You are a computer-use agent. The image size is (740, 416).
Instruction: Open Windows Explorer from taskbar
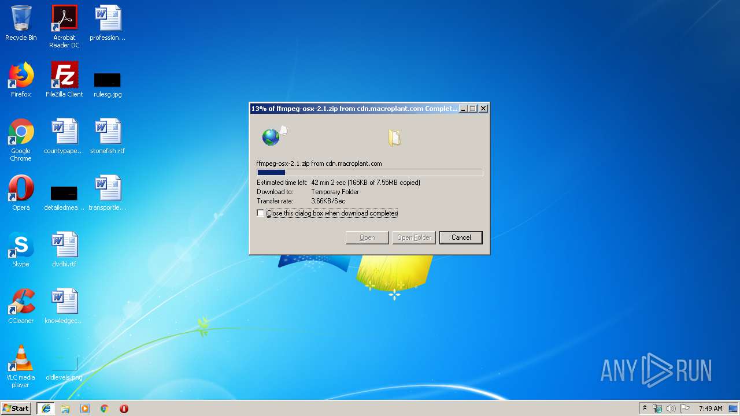tap(65, 408)
